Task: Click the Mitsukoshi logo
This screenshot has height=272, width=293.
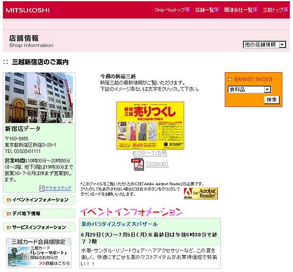Action: coord(27,10)
